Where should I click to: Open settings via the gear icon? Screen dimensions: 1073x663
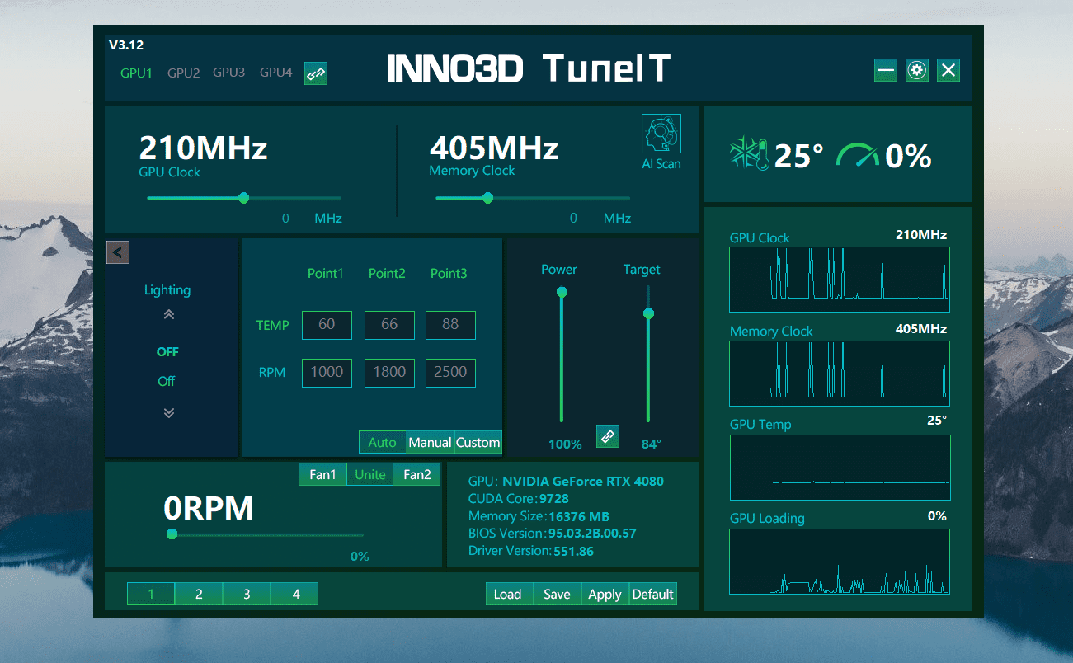point(917,70)
